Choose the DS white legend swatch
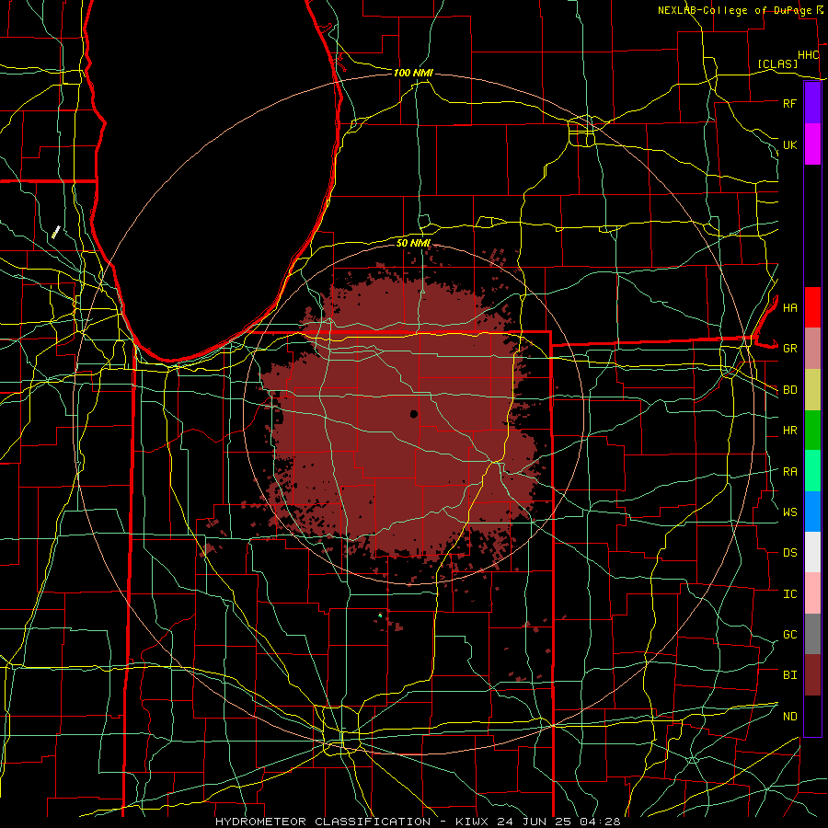 click(x=812, y=552)
